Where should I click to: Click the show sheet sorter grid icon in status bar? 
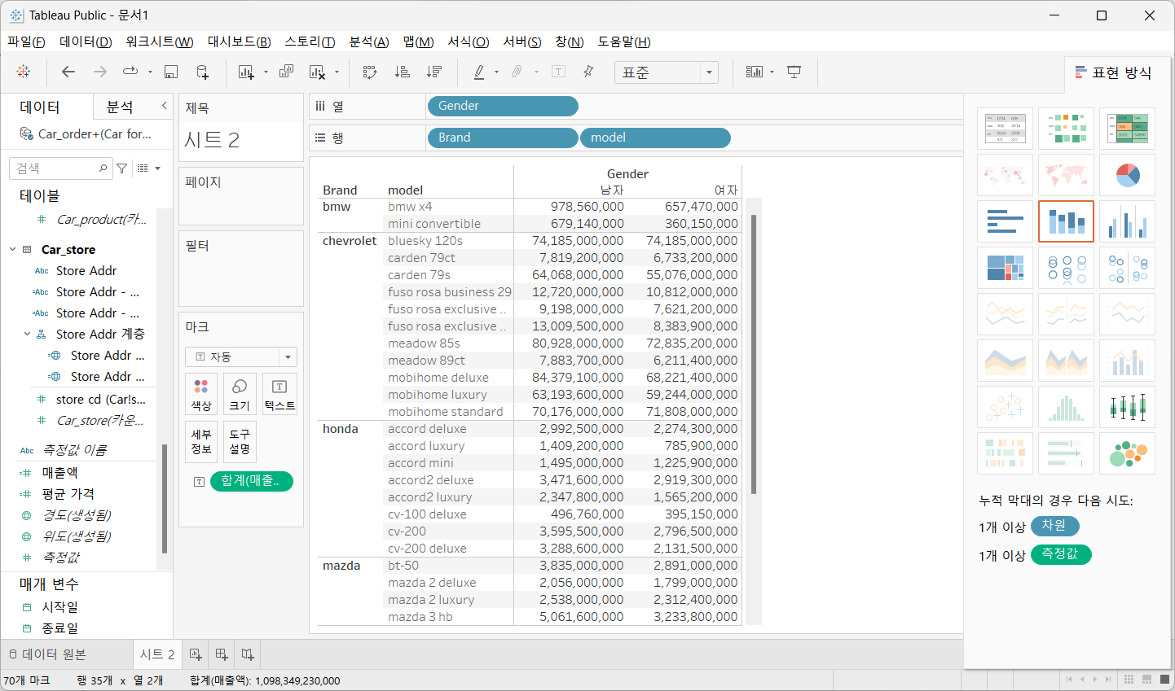1129,679
